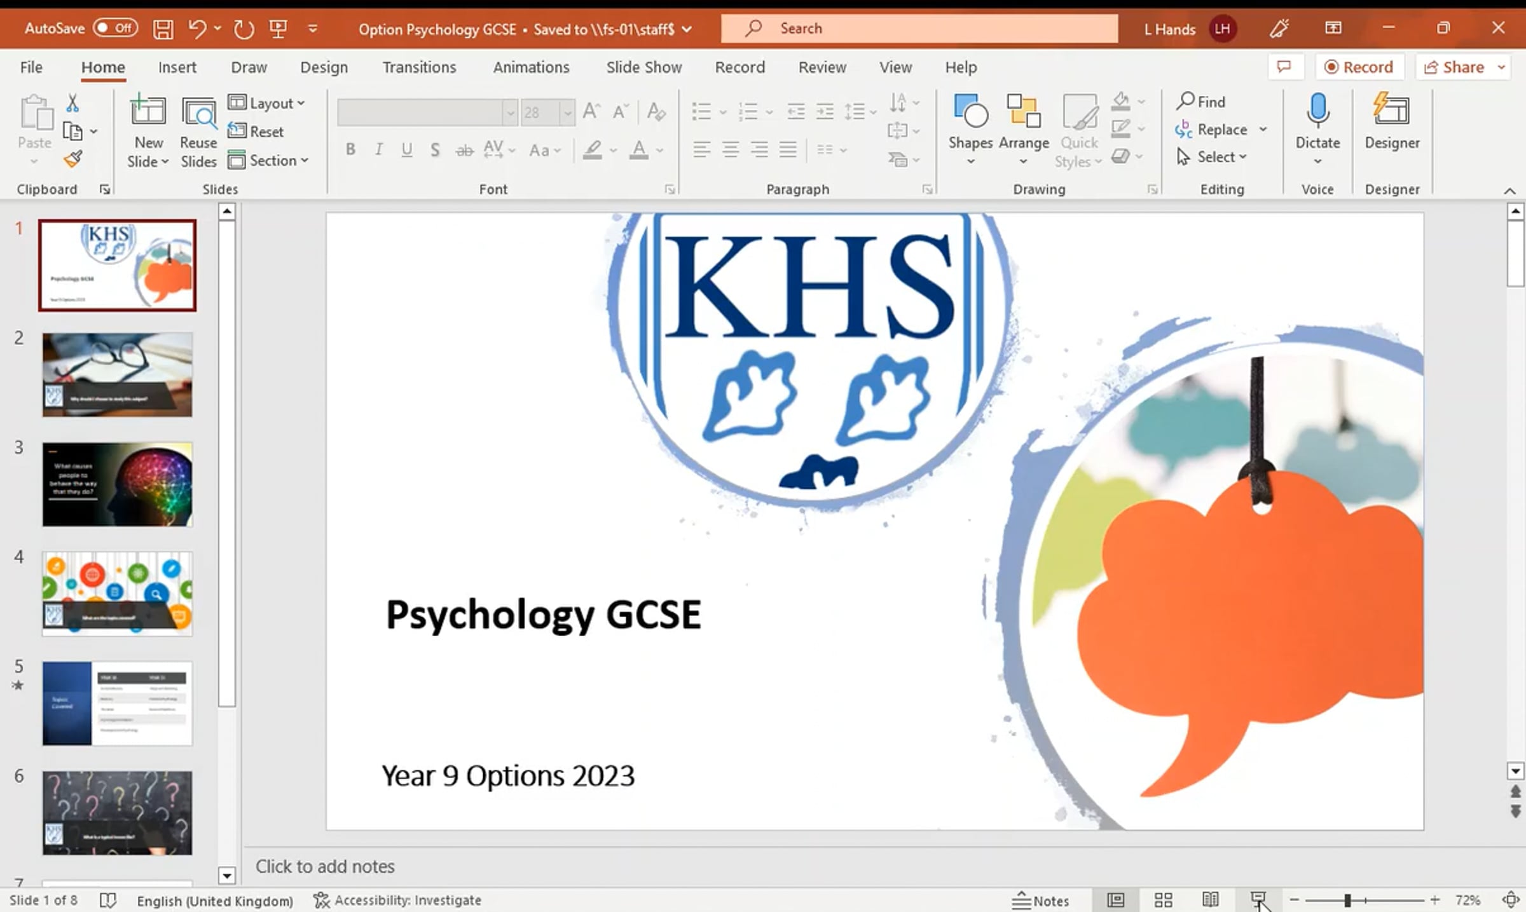1526x912 pixels.
Task: Switch to the Design tab
Action: click(324, 67)
